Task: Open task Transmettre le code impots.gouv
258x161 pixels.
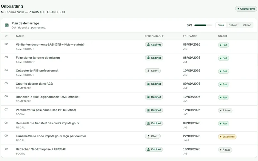Action: pos(51,136)
